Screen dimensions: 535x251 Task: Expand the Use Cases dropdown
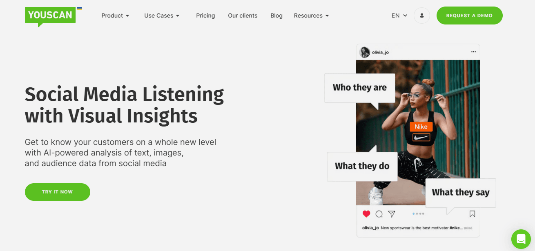tap(162, 16)
